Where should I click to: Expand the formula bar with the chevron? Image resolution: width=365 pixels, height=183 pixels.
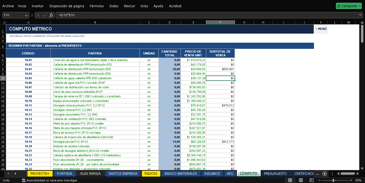(360, 15)
